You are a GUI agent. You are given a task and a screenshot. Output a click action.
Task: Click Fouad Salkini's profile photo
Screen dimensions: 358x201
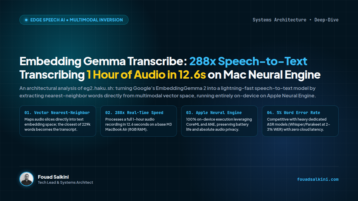pyautogui.click(x=27, y=179)
